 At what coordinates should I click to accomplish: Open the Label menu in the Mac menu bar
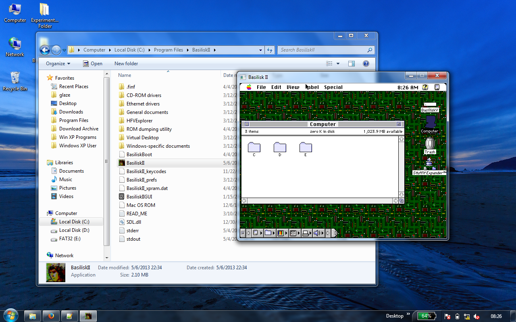[x=312, y=87]
